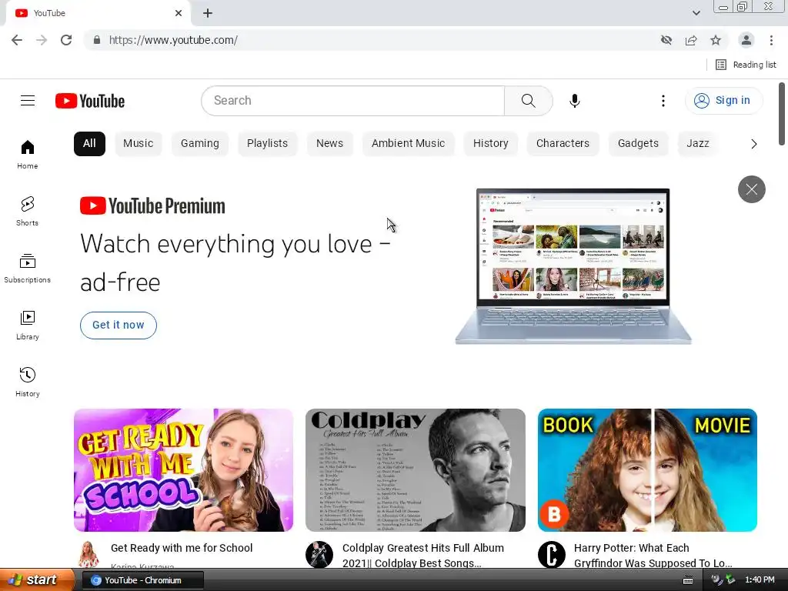This screenshot has height=591, width=788.
Task: Select the Gadgets category chip
Action: tap(638, 144)
